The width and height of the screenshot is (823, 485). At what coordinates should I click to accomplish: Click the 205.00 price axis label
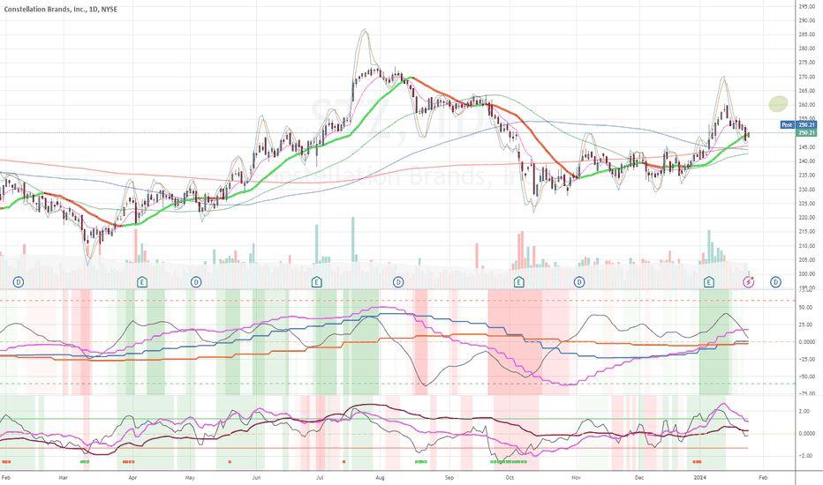tap(807, 259)
